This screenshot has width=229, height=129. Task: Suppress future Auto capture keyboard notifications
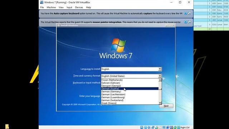click(x=189, y=13)
